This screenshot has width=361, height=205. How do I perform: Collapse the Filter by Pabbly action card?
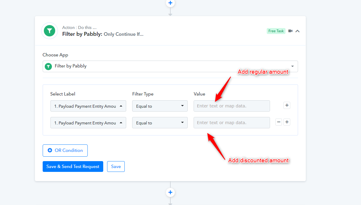[297, 31]
